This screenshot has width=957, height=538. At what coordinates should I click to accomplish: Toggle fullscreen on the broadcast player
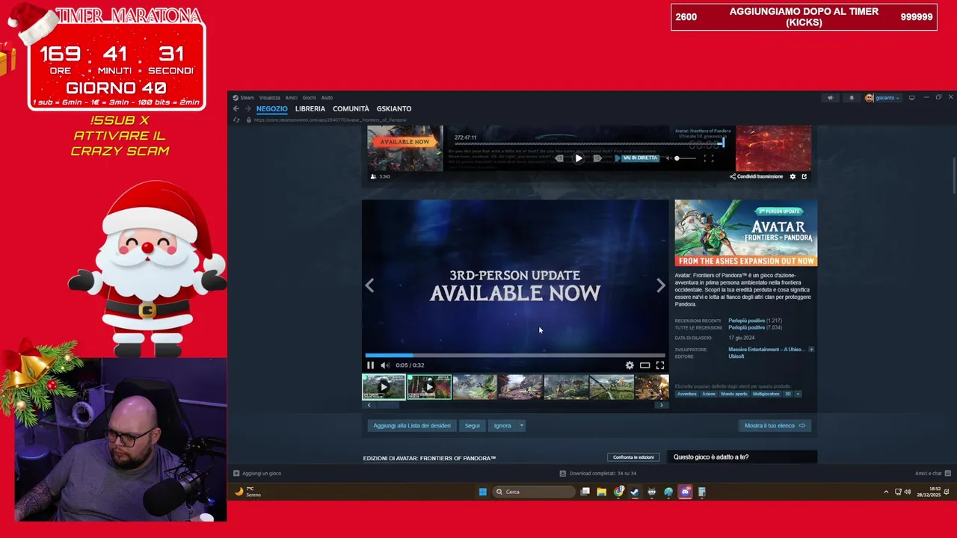click(709, 158)
